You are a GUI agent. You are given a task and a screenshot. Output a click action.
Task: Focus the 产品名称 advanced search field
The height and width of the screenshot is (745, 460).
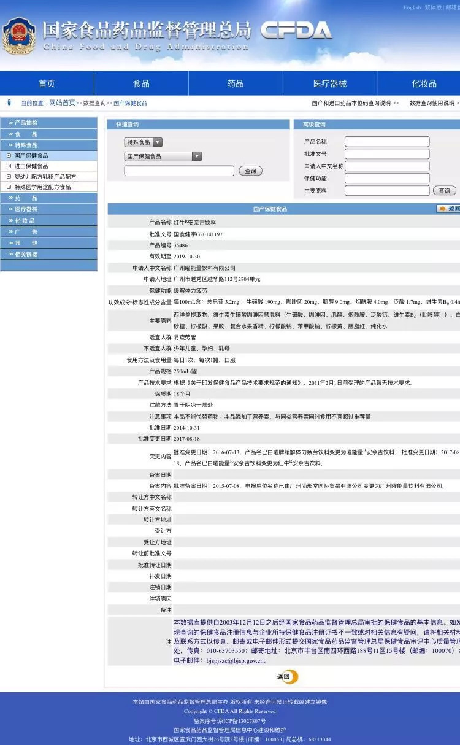(387, 142)
